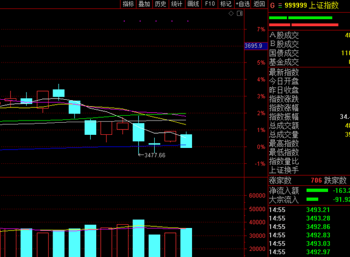Open the 指标 indicator menu
This screenshot has height=257, width=350.
coord(129,4)
